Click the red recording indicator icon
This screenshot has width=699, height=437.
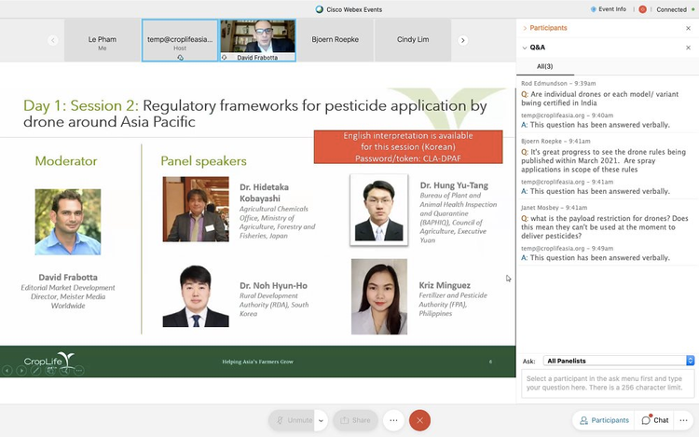click(642, 9)
